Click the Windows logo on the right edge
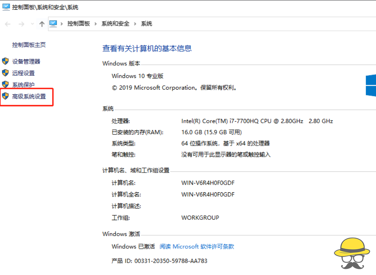The width and height of the screenshot is (376, 275). click(371, 85)
